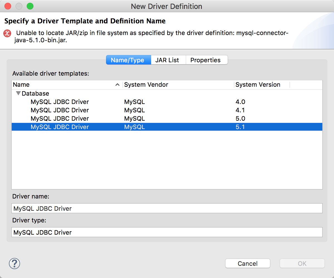Open the JAR List tab
Image resolution: width=334 pixels, height=278 pixels.
[x=168, y=60]
